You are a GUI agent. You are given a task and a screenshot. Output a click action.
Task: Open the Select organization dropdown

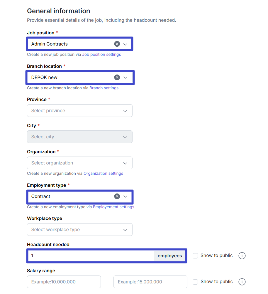click(79, 163)
